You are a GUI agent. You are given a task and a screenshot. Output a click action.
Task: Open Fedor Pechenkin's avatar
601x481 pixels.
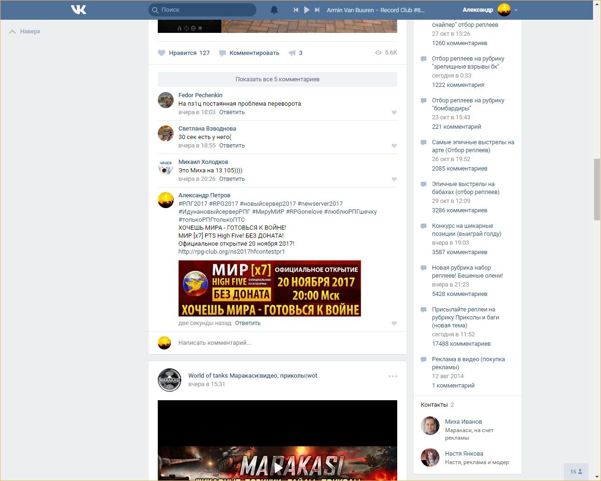coord(166,100)
